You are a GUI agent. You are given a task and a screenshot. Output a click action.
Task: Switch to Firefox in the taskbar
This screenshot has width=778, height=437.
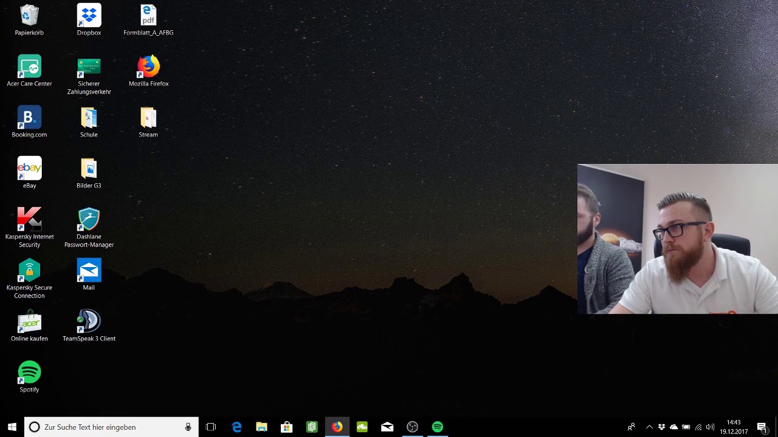[x=337, y=427]
